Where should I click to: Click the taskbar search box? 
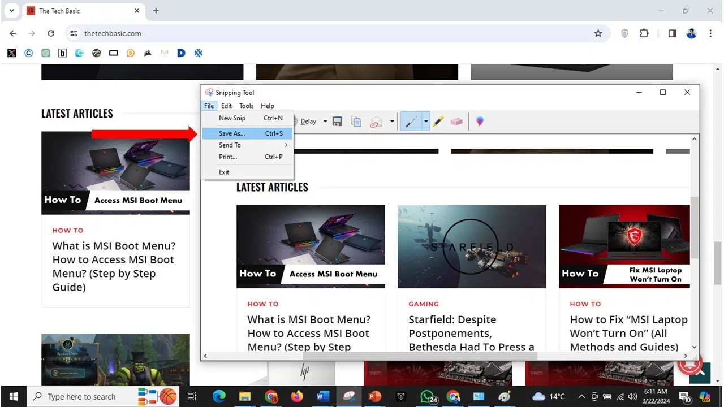click(x=104, y=396)
